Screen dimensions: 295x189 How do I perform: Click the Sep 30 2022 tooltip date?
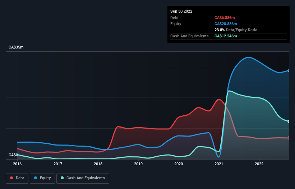181,11
